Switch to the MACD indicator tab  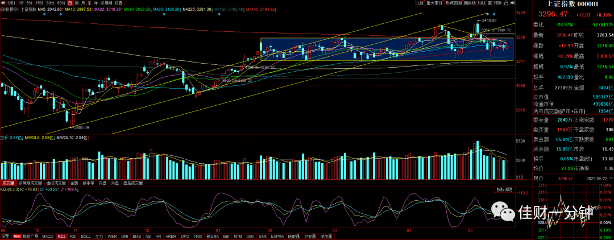48,237
